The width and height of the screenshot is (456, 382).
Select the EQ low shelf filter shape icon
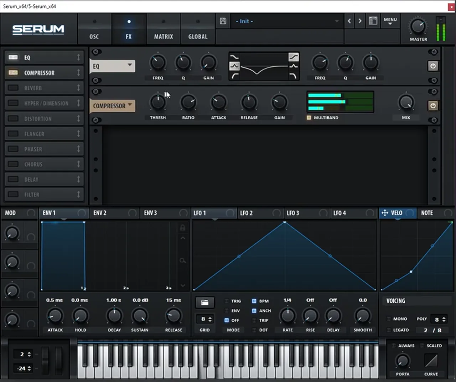[234, 57]
